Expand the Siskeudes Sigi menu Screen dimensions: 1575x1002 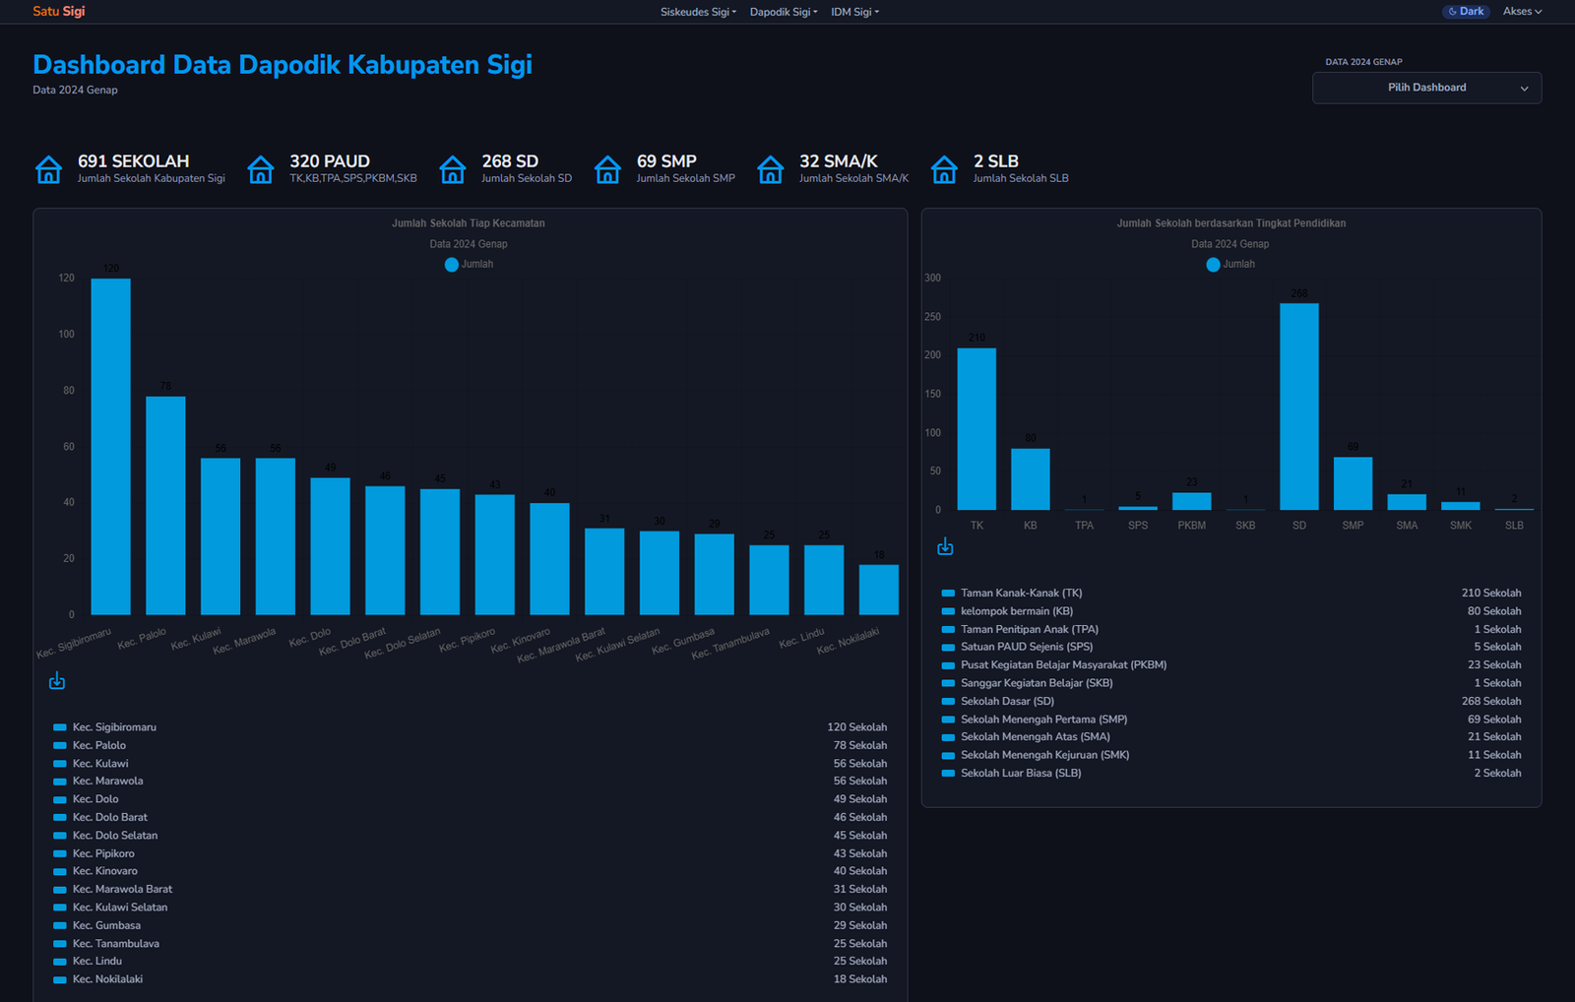coord(698,12)
